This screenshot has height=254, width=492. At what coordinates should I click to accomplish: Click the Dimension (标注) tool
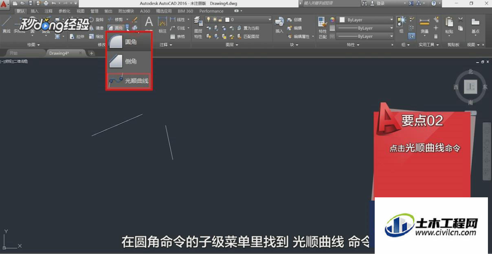click(163, 25)
